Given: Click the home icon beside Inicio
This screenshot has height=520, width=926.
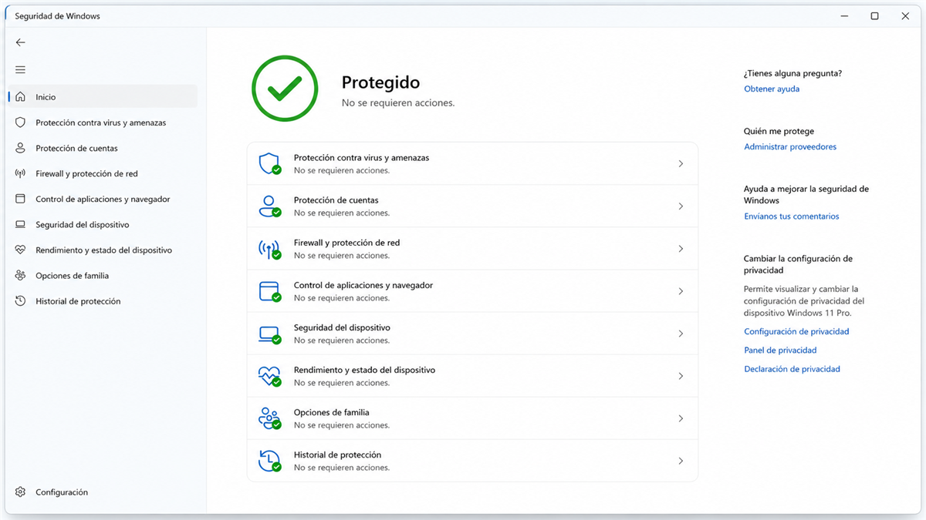Looking at the screenshot, I should [x=21, y=97].
